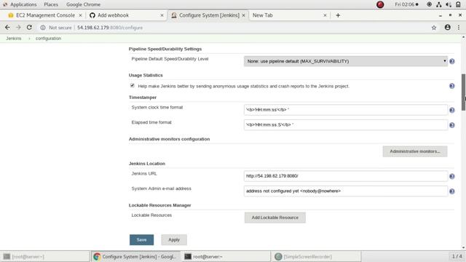Close the New Tab tab
The height and width of the screenshot is (262, 466).
[x=325, y=15]
